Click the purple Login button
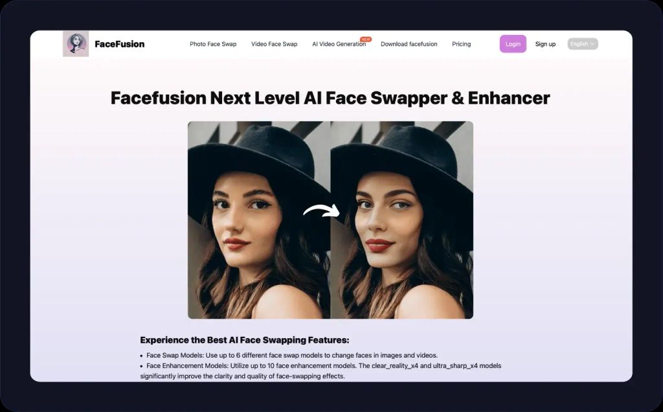663x412 pixels. 513,44
